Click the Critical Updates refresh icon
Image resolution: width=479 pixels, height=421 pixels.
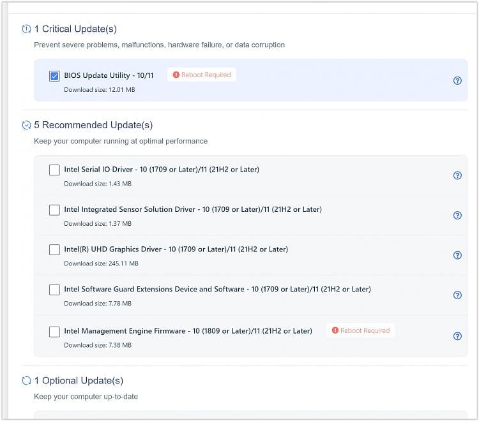(26, 29)
